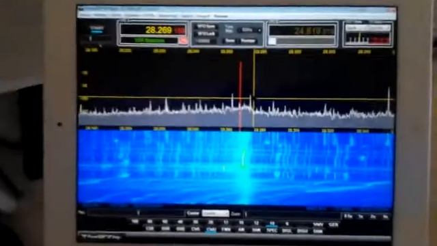Image resolution: width=437 pixels, height=246 pixels.
Task: Click the tall signal peak at spectrum right edge
Action: click(x=389, y=100)
